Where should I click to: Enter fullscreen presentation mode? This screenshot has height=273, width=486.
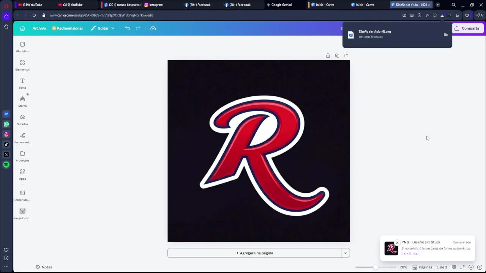click(x=462, y=267)
